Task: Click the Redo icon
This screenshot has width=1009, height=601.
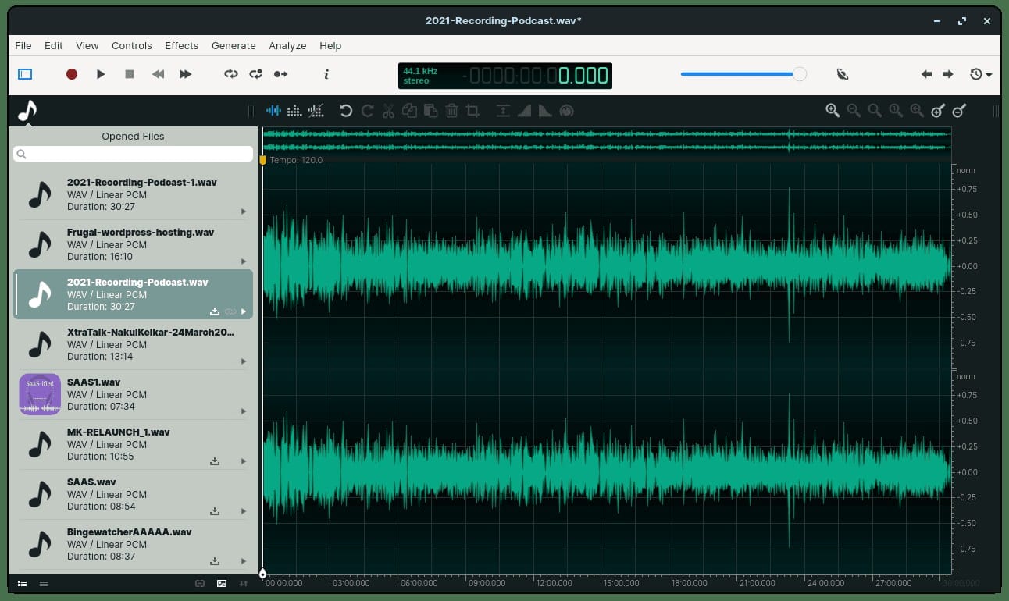Action: 367,111
